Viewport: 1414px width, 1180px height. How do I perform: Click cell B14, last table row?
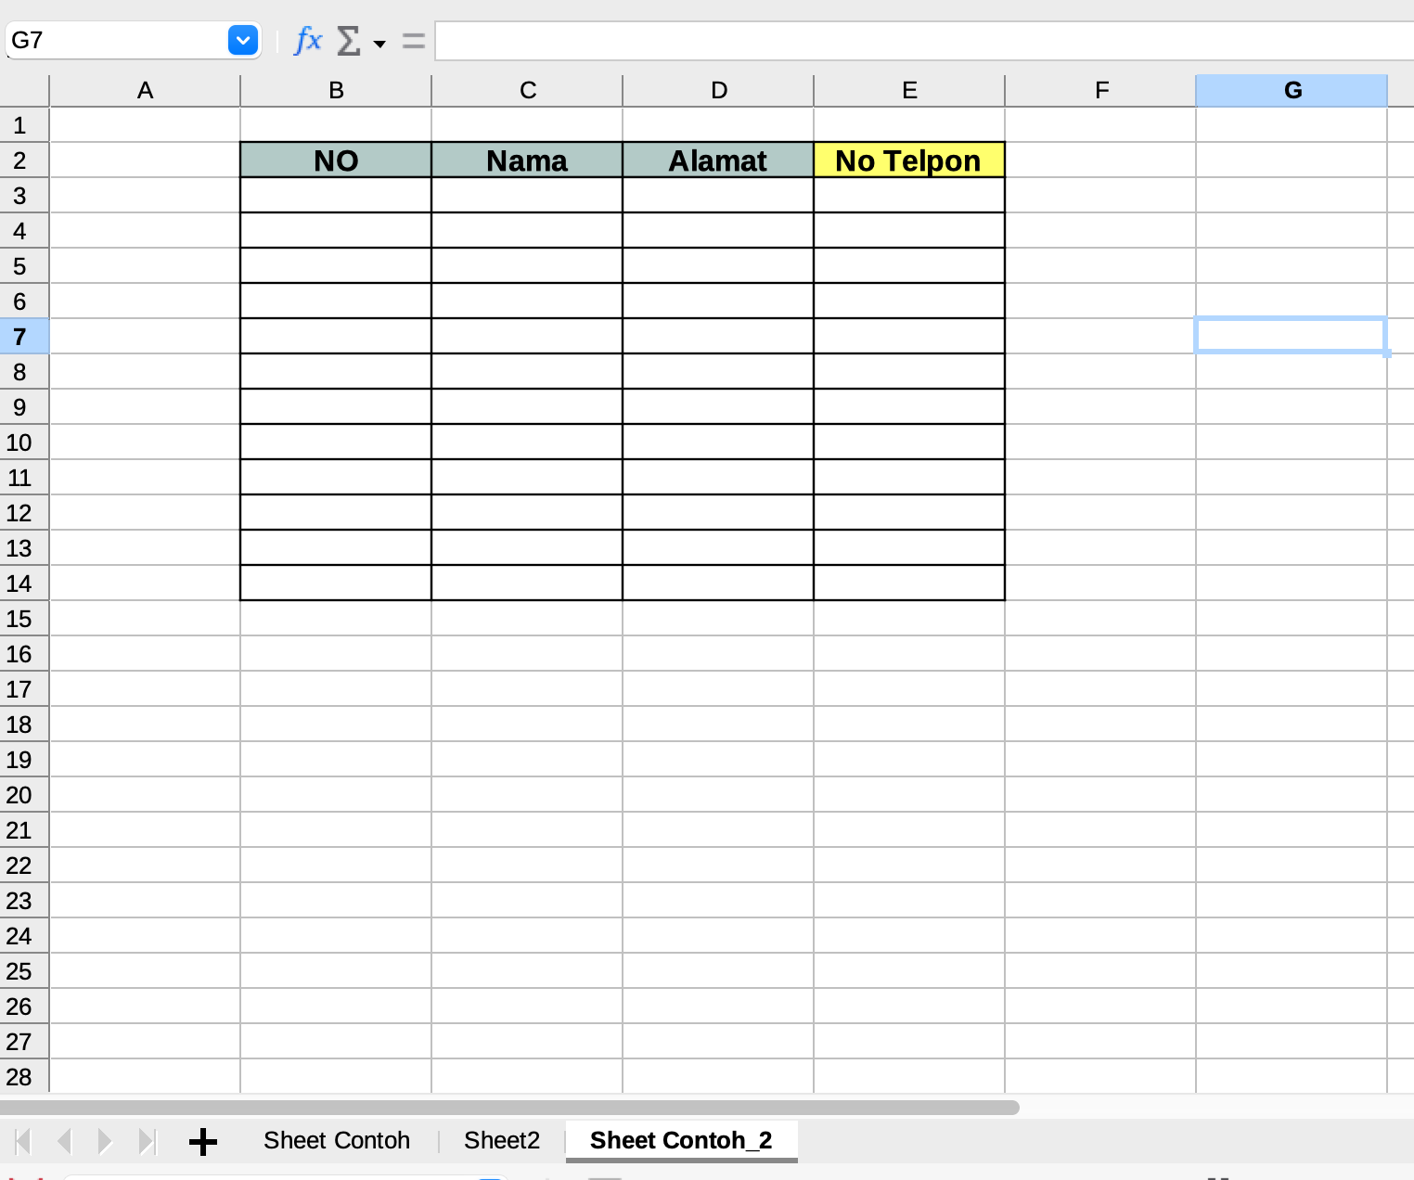336,584
